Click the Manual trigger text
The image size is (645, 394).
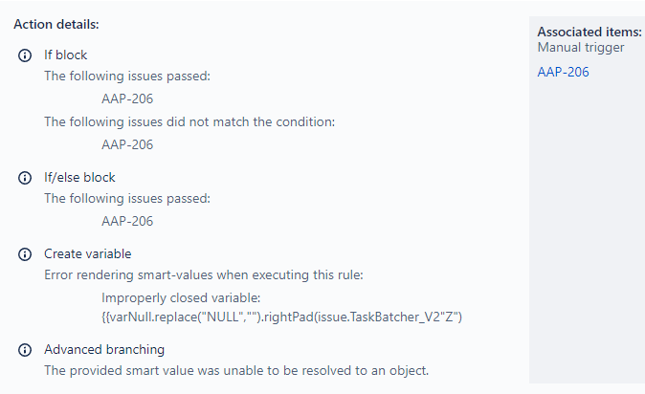pos(581,48)
